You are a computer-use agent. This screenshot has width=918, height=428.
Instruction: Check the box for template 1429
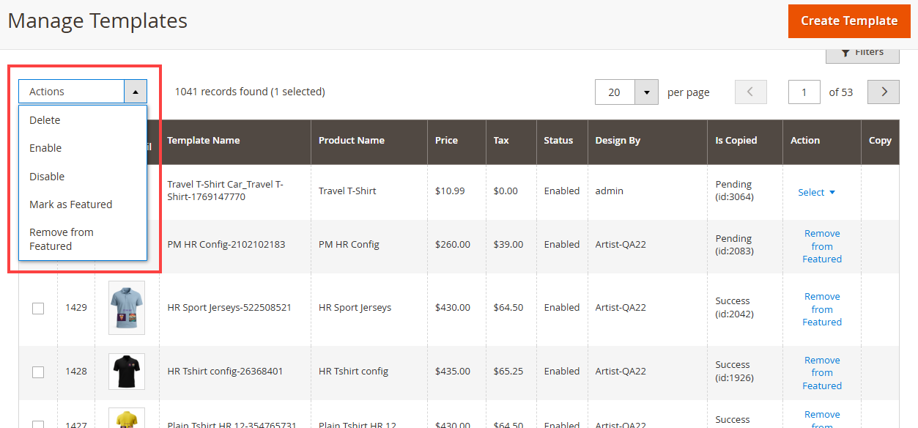tap(38, 309)
